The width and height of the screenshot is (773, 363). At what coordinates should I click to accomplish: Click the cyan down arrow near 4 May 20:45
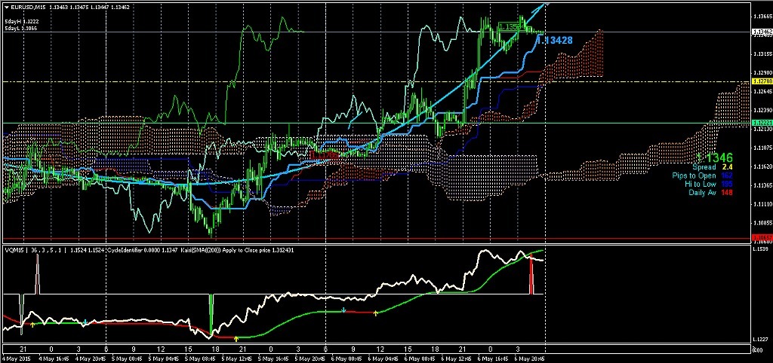click(x=85, y=322)
